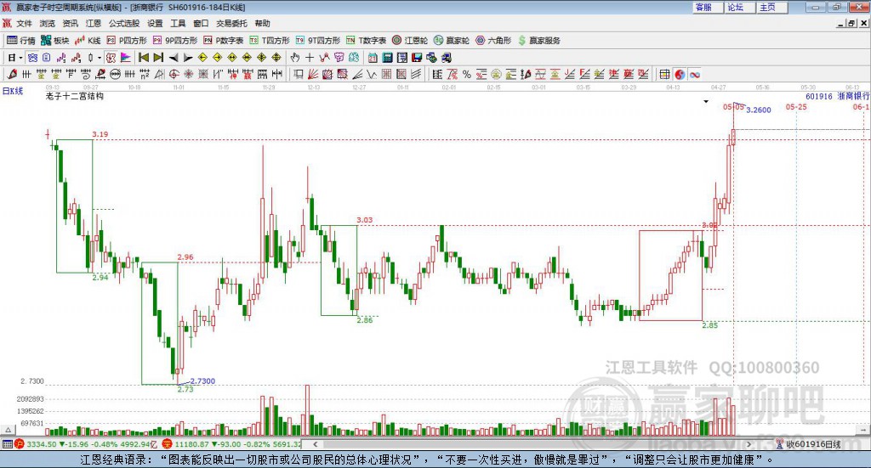Click the crosshair cursor tool
This screenshot has width=871, height=468.
pyautogui.click(x=310, y=58)
